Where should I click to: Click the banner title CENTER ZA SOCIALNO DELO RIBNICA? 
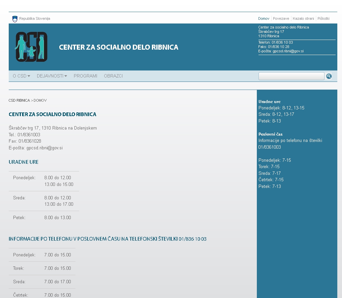coord(119,47)
